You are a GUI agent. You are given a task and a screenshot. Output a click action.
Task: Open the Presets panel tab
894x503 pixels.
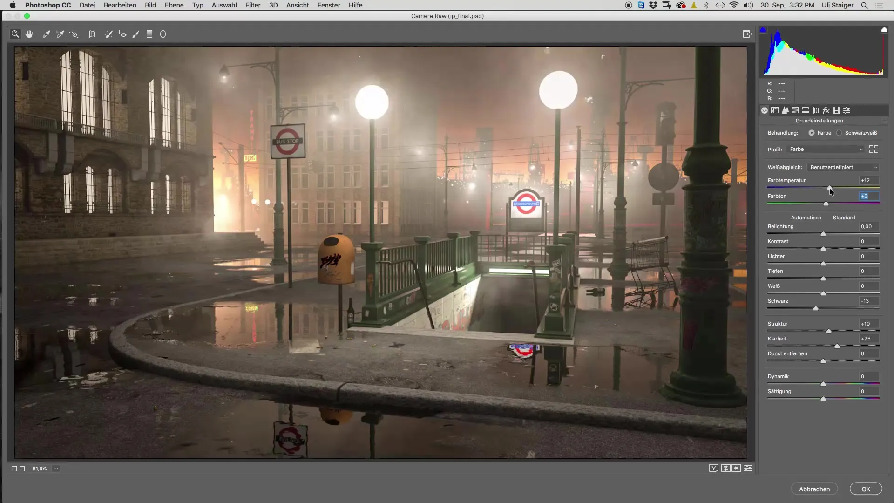[847, 110]
